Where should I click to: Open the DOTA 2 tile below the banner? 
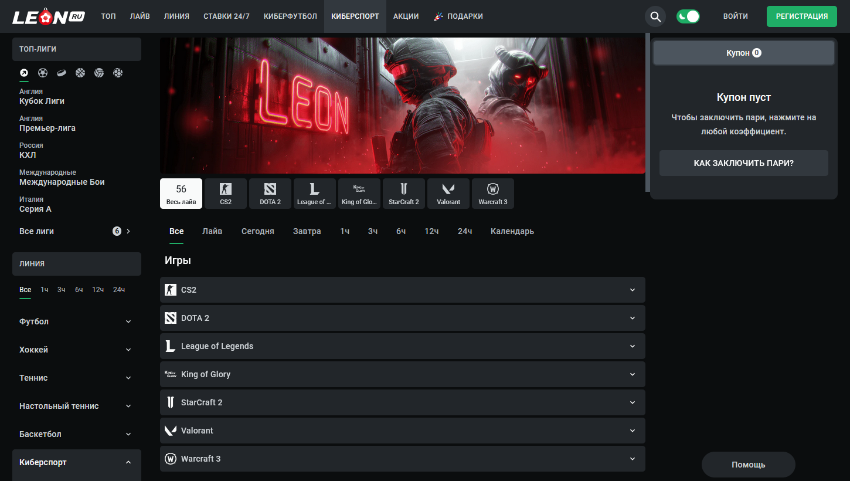pyautogui.click(x=270, y=194)
